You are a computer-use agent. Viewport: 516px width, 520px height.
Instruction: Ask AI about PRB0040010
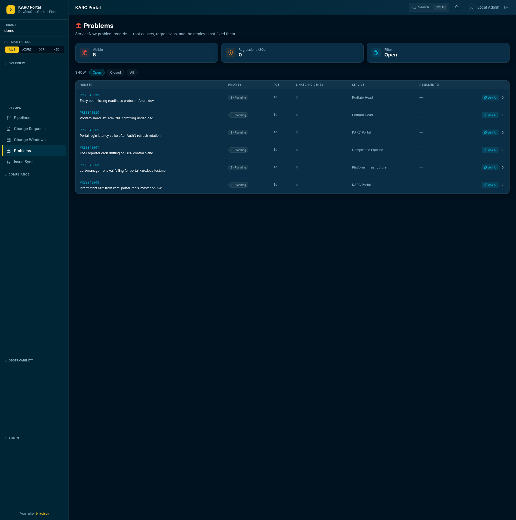tap(490, 115)
